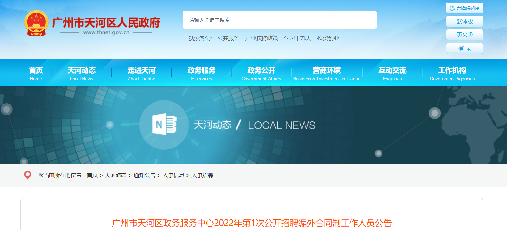The height and width of the screenshot is (230, 507).
Task: Click the Local News document icon in banner
Action: click(164, 125)
